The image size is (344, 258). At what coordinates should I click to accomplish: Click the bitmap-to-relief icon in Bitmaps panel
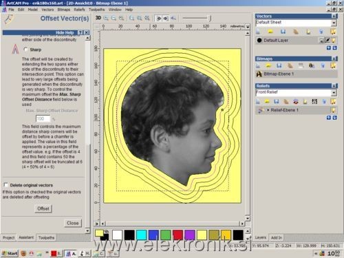click(312, 65)
